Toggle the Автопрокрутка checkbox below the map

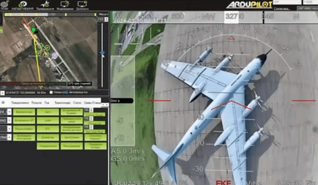click(66, 92)
